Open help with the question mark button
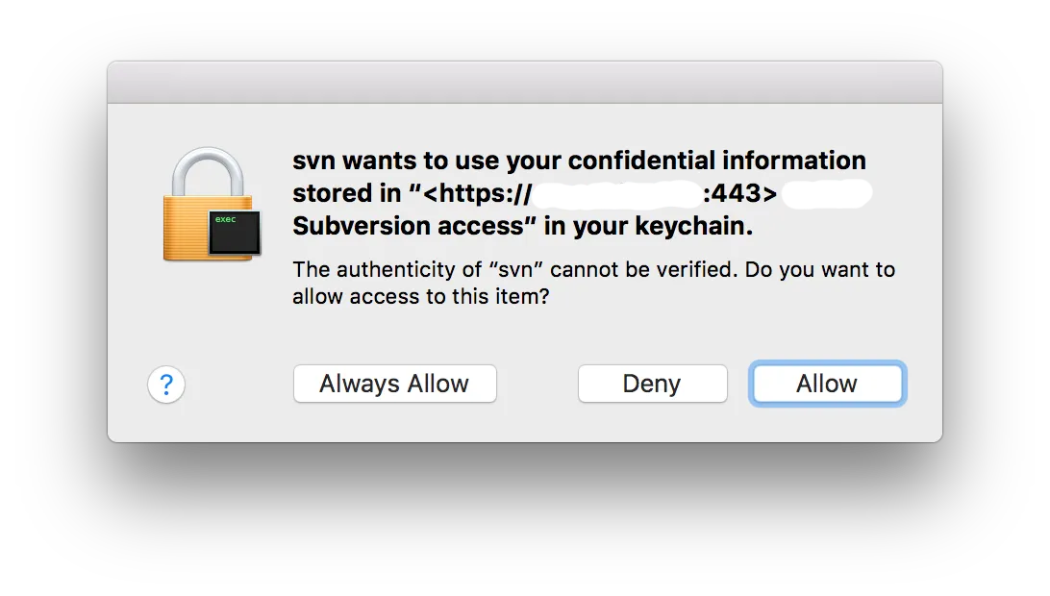This screenshot has height=596, width=1050. tap(166, 385)
